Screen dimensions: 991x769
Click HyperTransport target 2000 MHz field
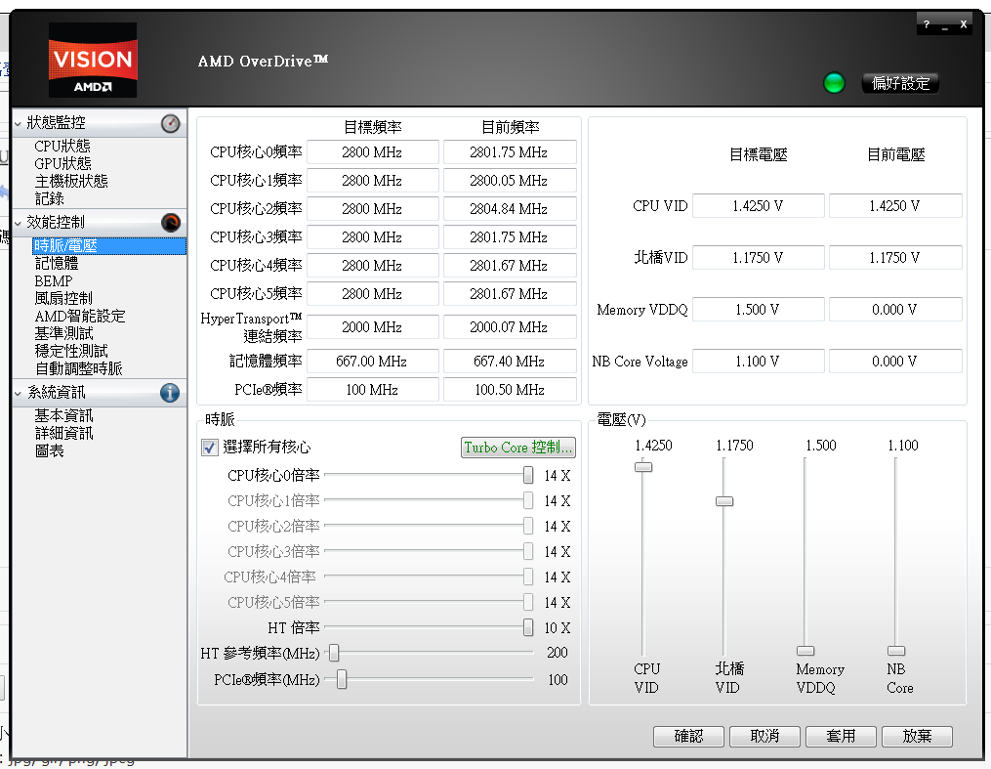[x=373, y=327]
